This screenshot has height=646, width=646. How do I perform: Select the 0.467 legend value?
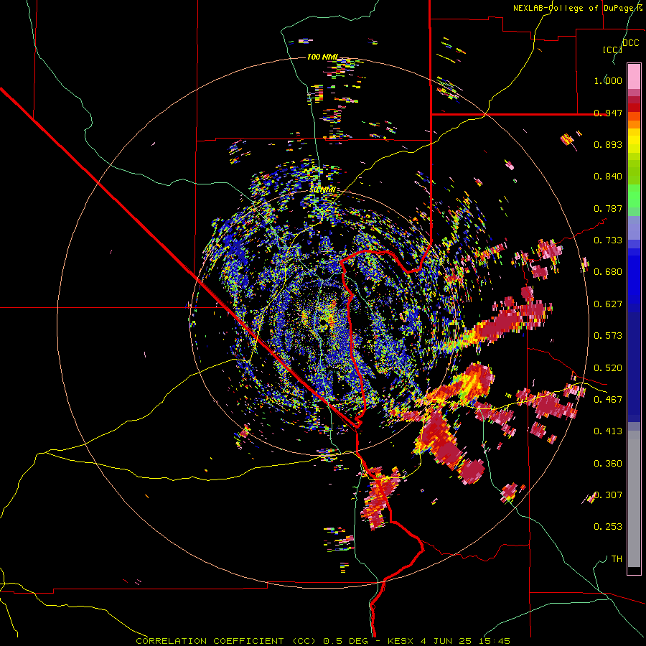[x=608, y=400]
